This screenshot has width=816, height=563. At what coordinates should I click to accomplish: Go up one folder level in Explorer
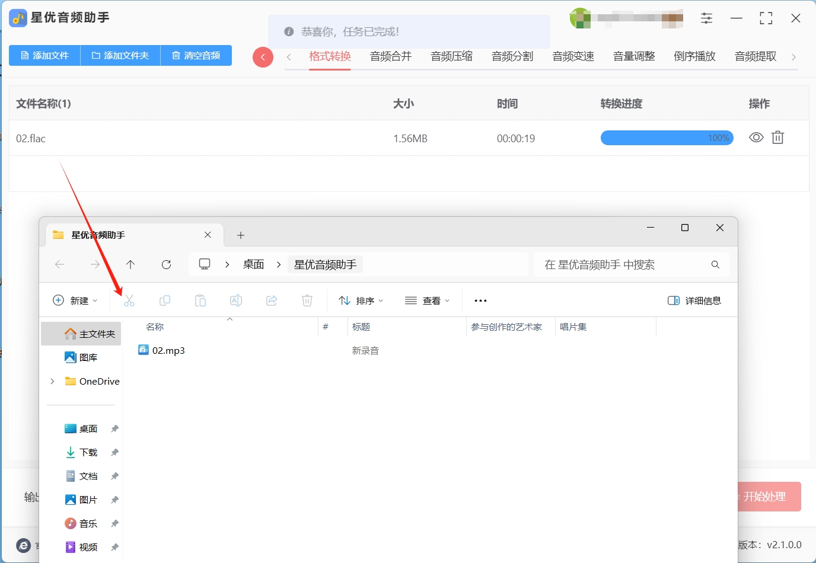pos(130,264)
